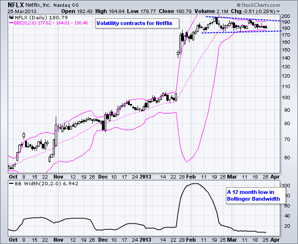
Task: Click the NFLX ticker symbol in header
Action: [16, 5]
